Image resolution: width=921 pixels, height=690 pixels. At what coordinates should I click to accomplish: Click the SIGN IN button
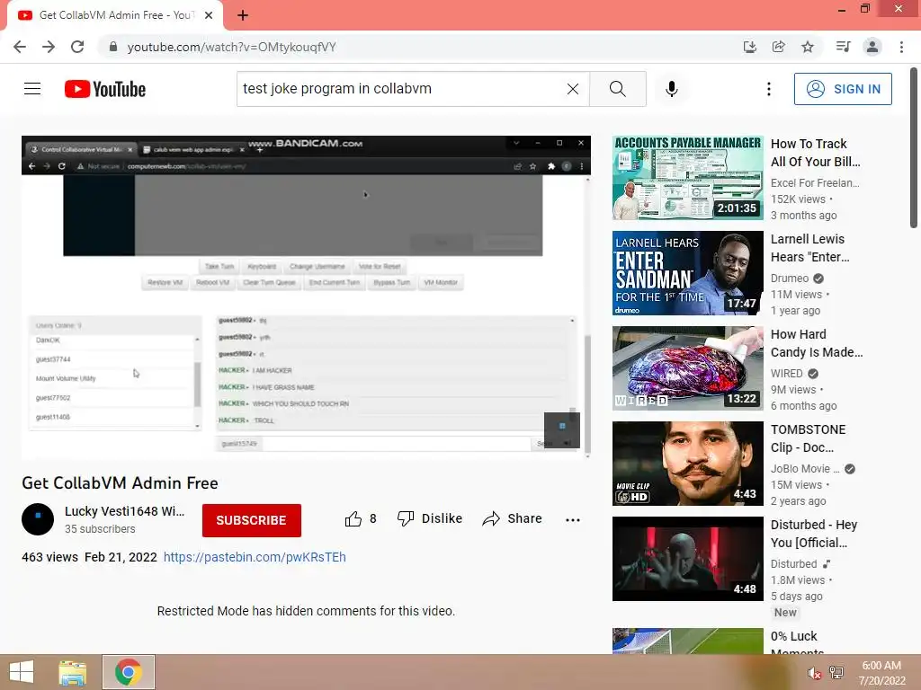[x=843, y=89]
